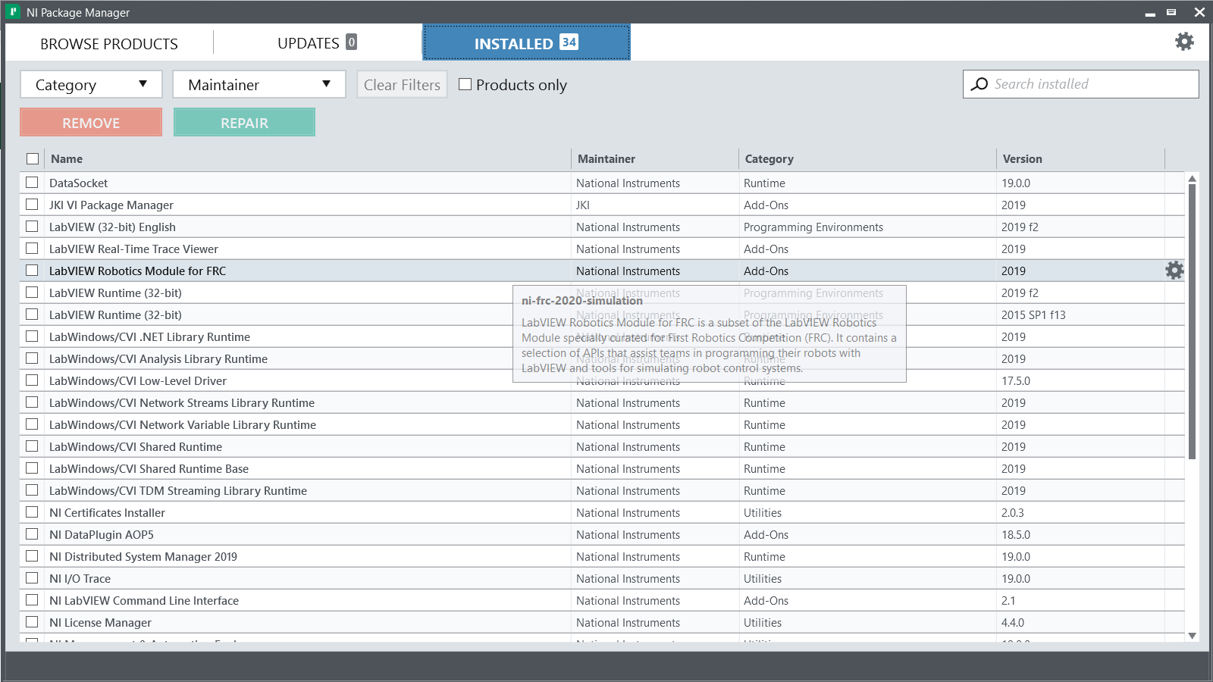This screenshot has width=1213, height=682.
Task: Open the Updates tab
Action: [317, 42]
